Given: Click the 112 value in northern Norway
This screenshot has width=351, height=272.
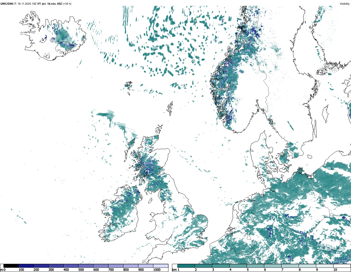Looking at the screenshot, I should (251, 42).
